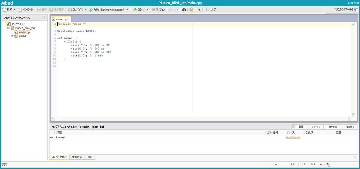Collapse the Nucleo_blink_led tree node toggle
This screenshot has width=360, height=169.
[x=8, y=28]
